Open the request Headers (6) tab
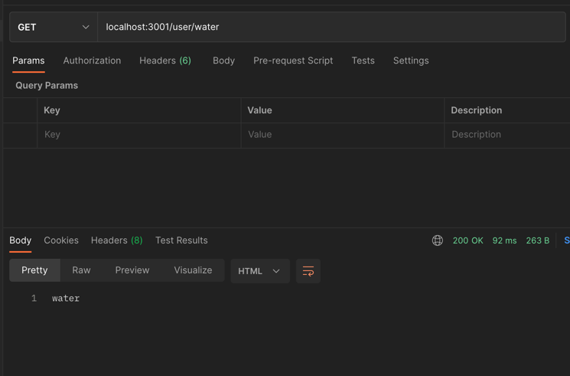The image size is (570, 376). point(165,60)
